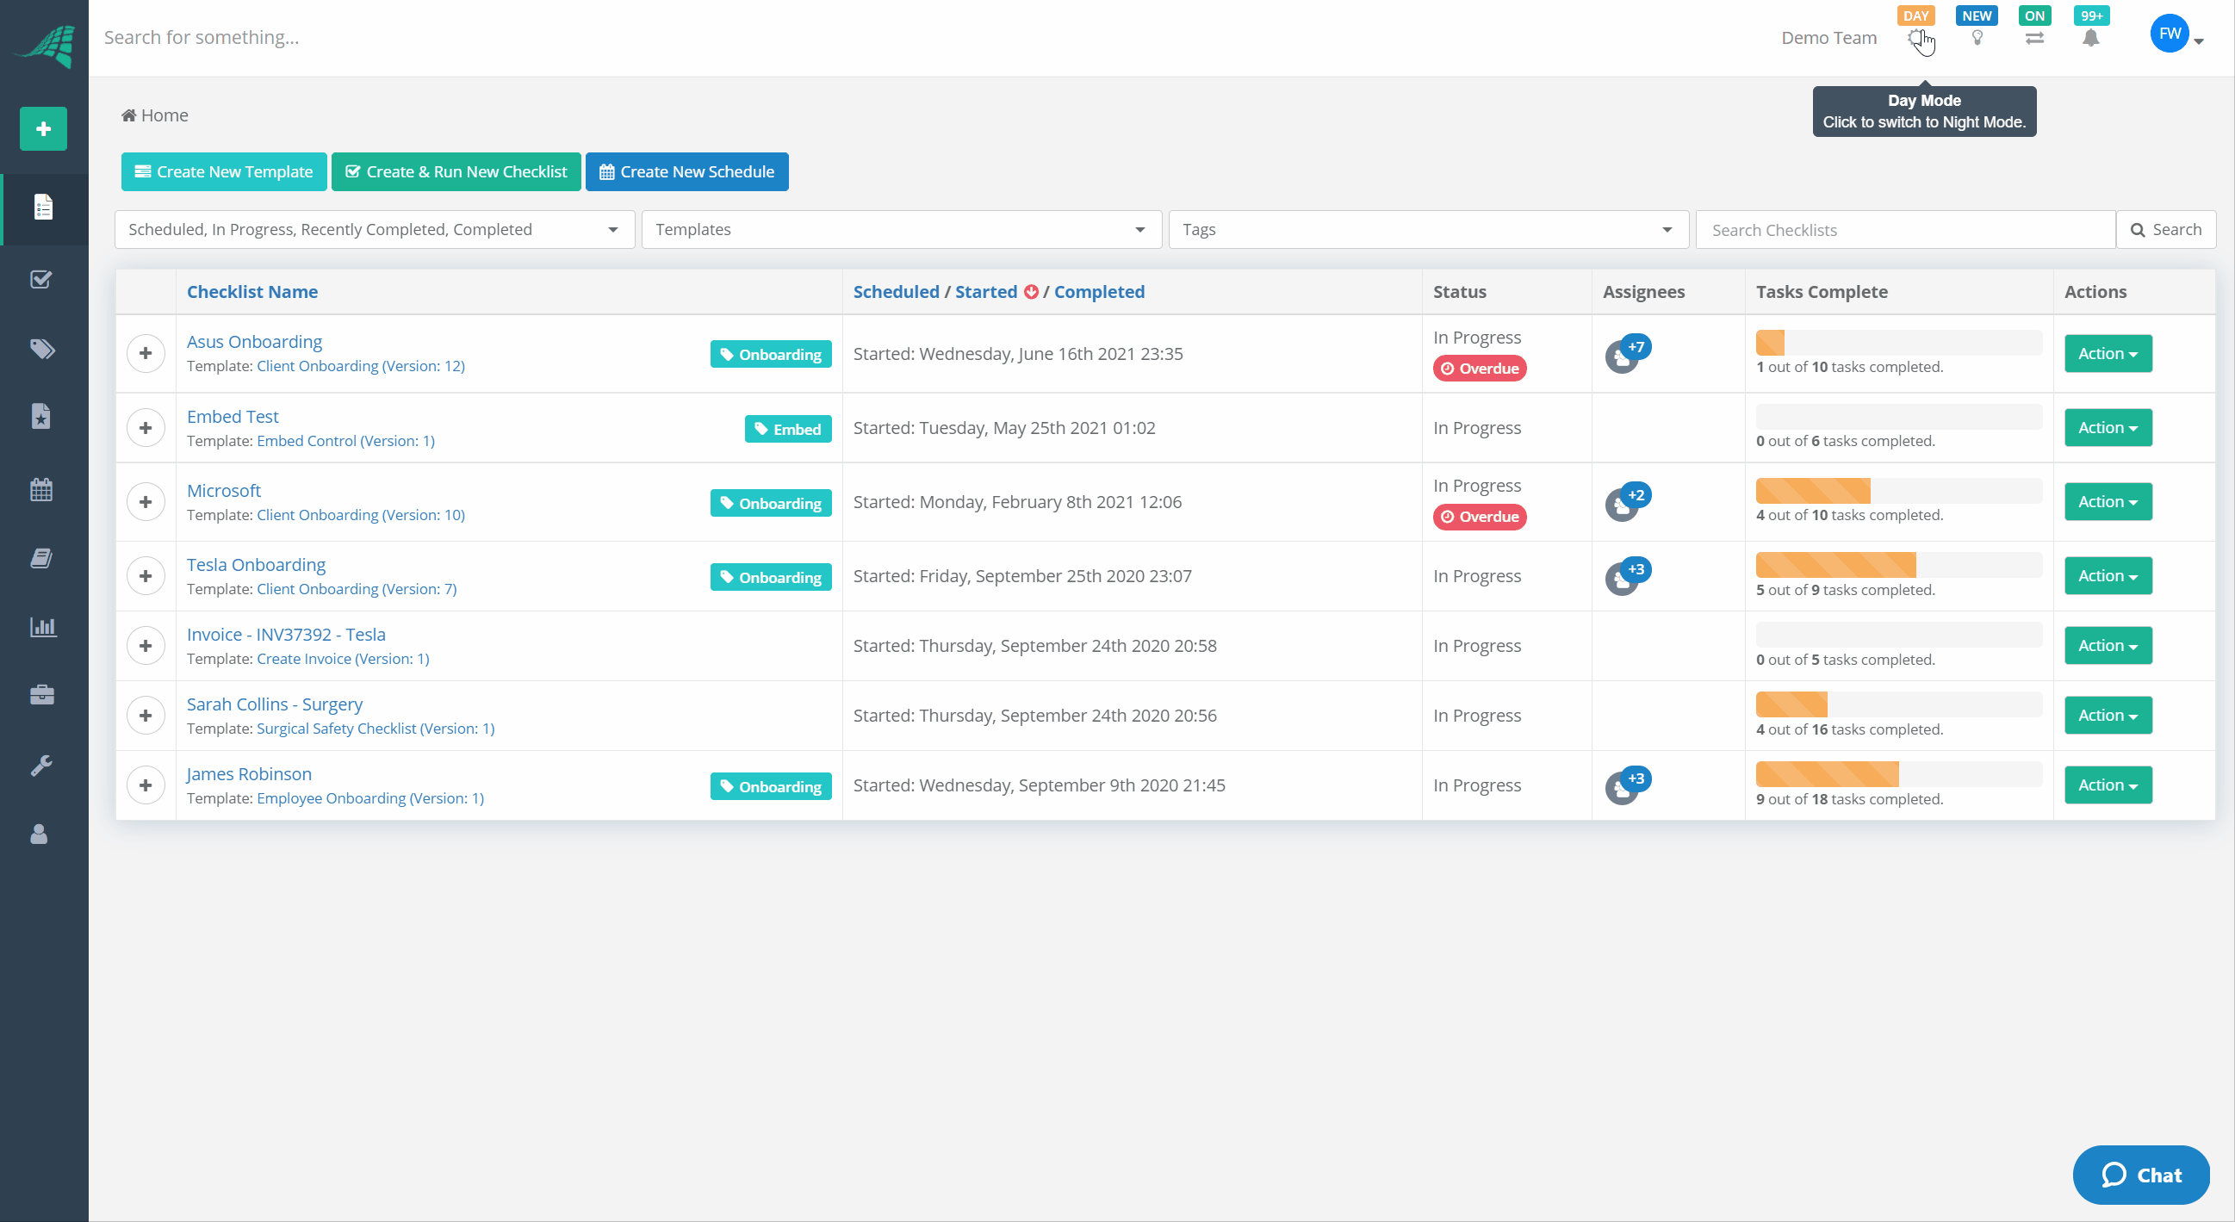2235x1222 pixels.
Task: Expand the Asus Onboarding row
Action: 146,353
